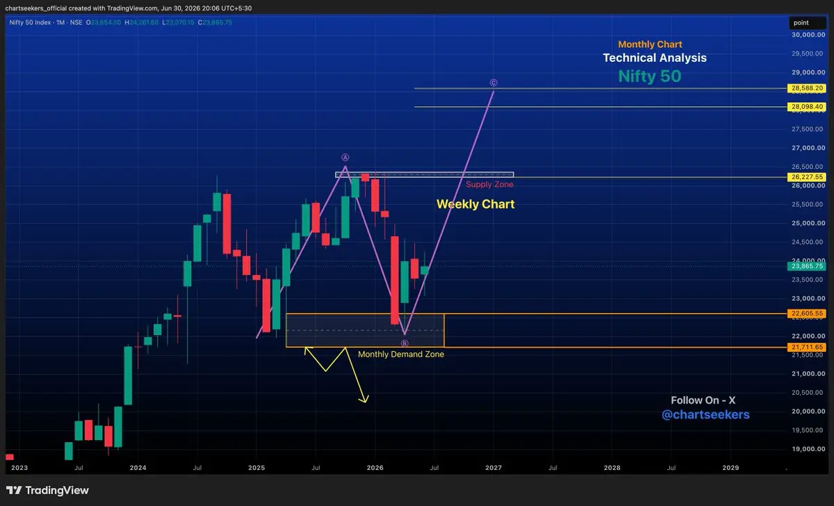This screenshot has width=834, height=506.
Task: Click the 'Nifty 50 Index · 1M · NSE' symbol title
Action: click(x=46, y=23)
